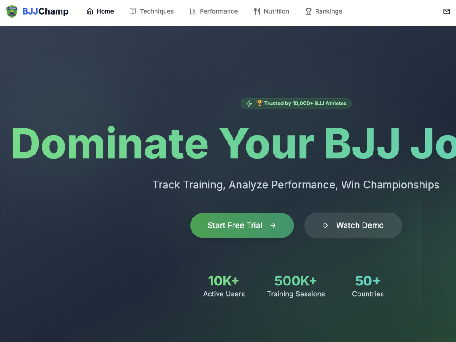Open the Rankings page
Viewport: 456px width, 342px height.
pos(323,11)
